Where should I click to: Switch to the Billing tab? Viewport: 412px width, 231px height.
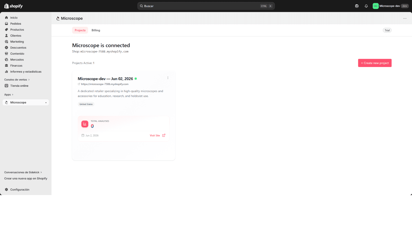[96, 30]
